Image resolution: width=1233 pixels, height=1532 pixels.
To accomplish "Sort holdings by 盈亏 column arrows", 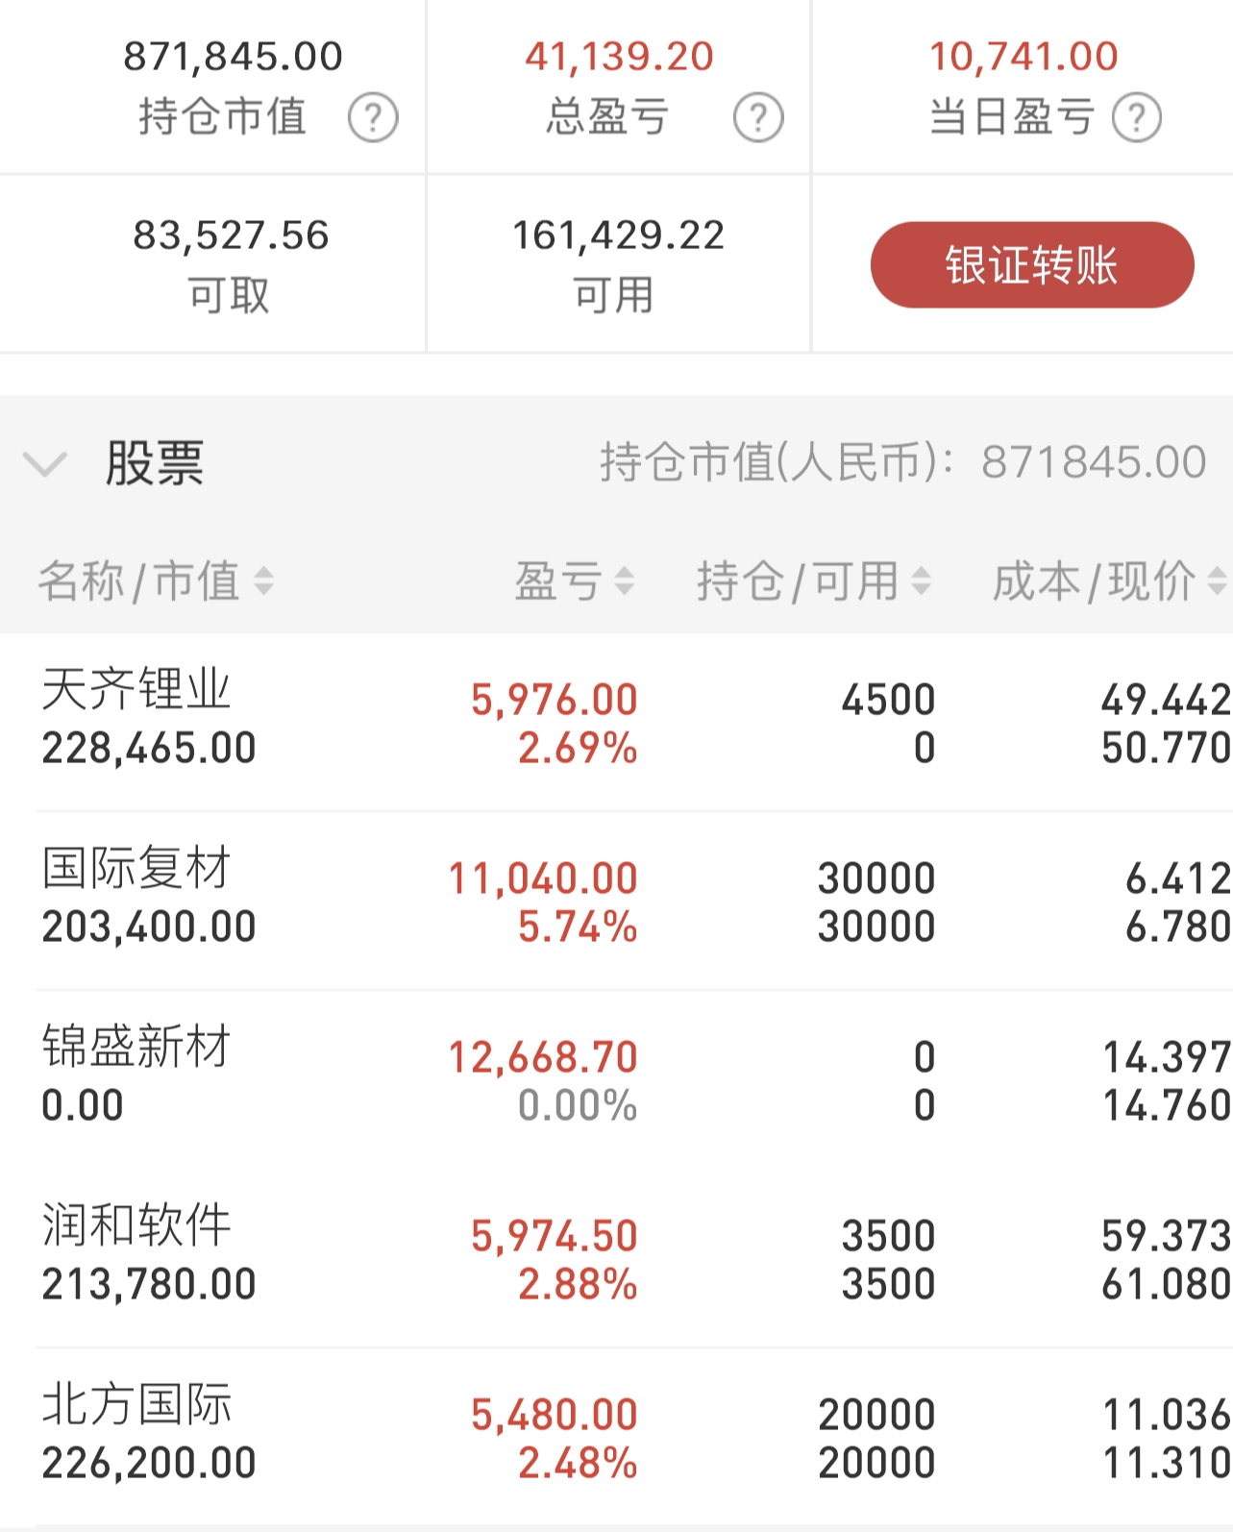I will coord(625,581).
